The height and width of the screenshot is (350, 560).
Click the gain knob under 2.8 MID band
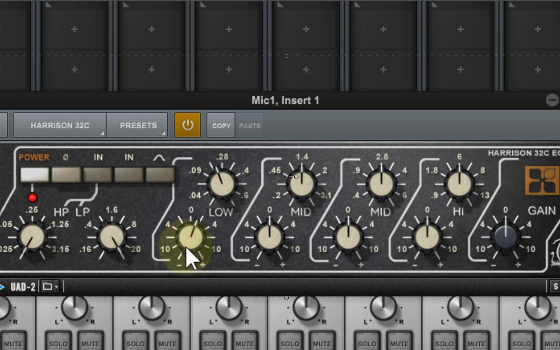pos(349,237)
